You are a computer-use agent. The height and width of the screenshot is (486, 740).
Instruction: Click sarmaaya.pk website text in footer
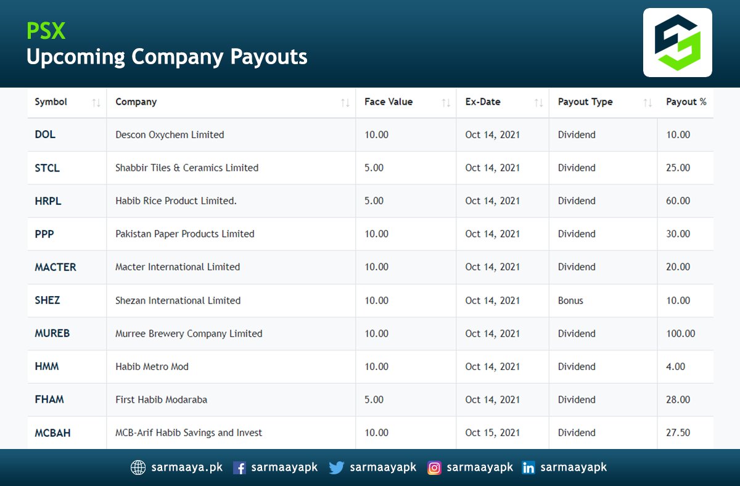187,467
